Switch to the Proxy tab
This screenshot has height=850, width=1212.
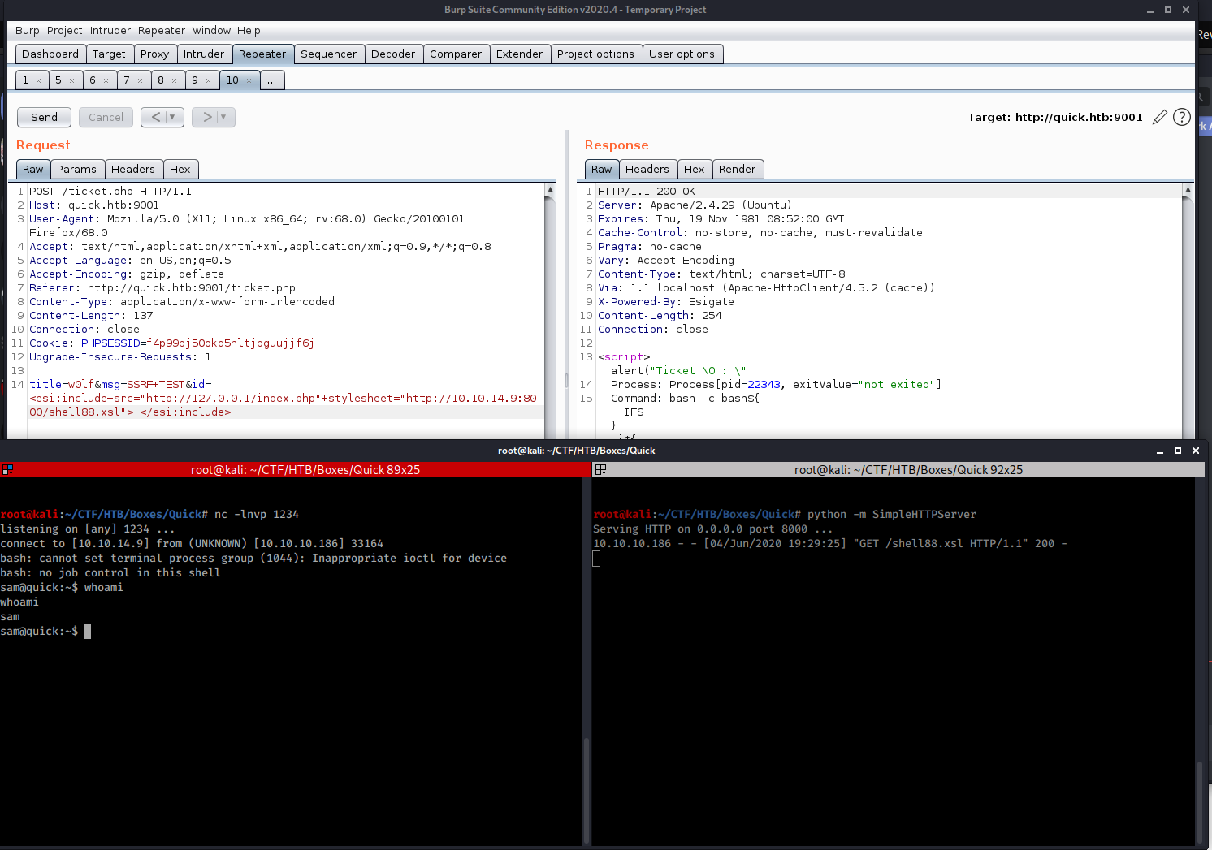pos(154,54)
